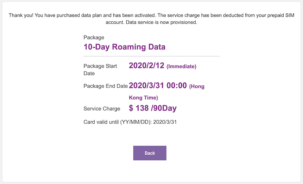Viewport: 303px width, 184px height.
Task: Click the "Service Charge" label
Action: tap(102, 109)
